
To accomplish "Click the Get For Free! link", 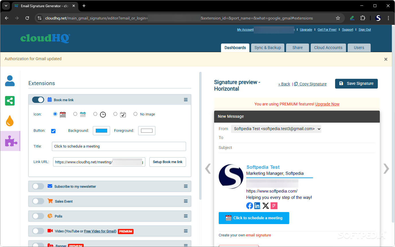I will click(327, 30).
